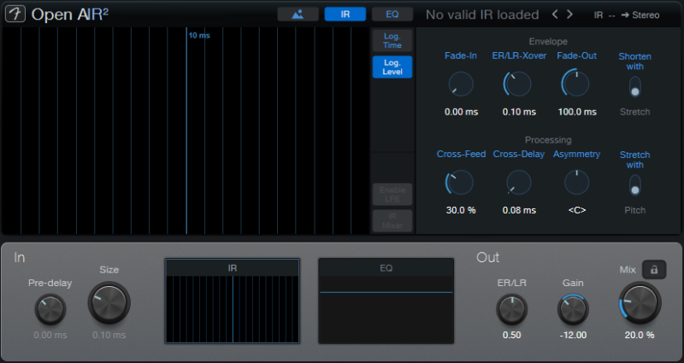Open the EQ tab
Viewport: 684px width, 363px height.
click(392, 15)
